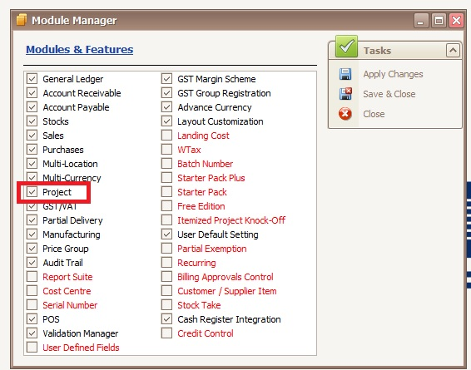Uncheck Cash Register Integration
Screen dimensions: 471x370
(166, 319)
